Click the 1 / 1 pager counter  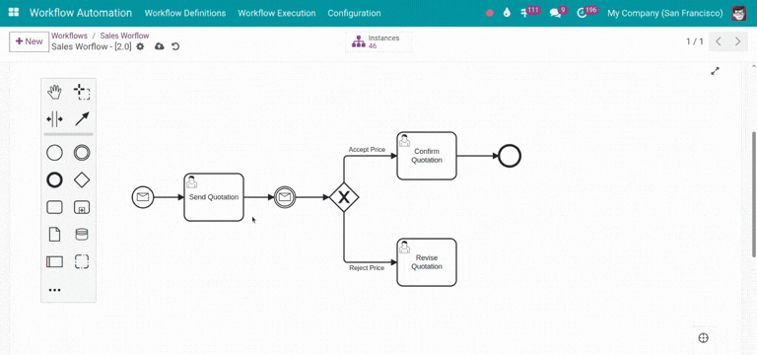click(695, 41)
